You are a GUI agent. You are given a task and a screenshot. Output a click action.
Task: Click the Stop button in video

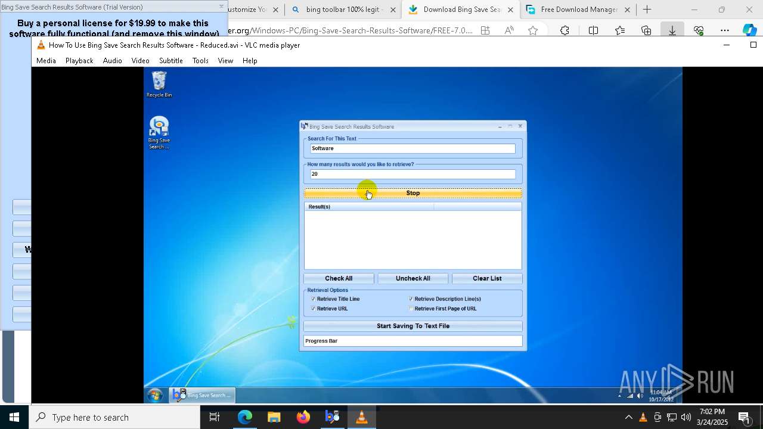pos(413,193)
